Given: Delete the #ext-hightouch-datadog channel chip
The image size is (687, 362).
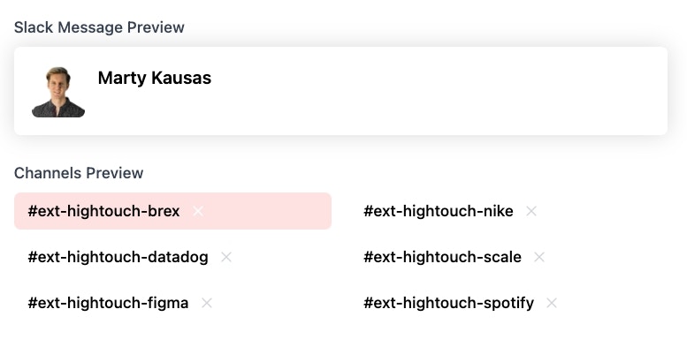Looking at the screenshot, I should (226, 257).
